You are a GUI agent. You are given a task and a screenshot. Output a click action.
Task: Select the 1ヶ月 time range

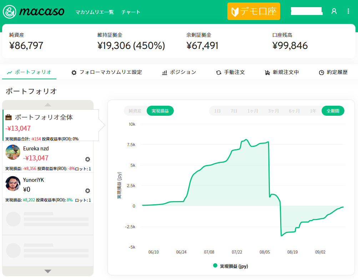click(253, 111)
